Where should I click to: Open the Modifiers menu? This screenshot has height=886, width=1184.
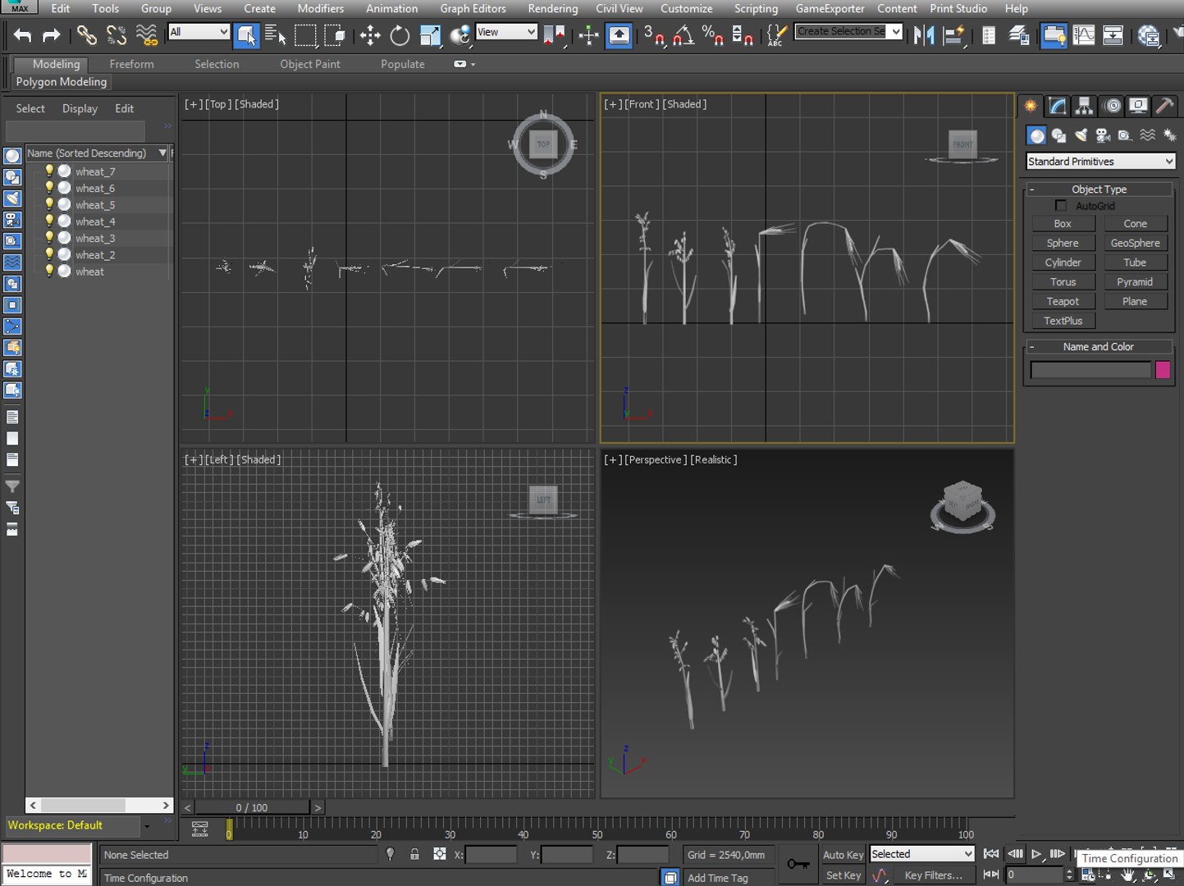coord(321,8)
